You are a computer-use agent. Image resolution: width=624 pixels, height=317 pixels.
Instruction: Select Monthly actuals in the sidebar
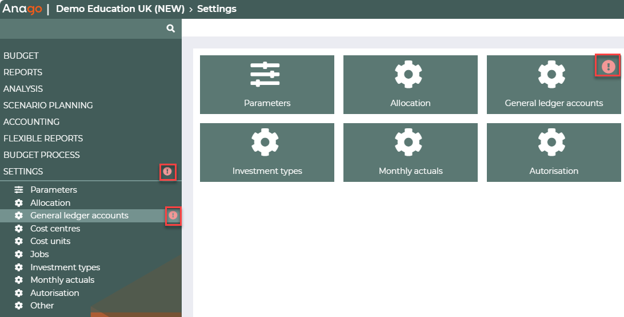pos(62,280)
